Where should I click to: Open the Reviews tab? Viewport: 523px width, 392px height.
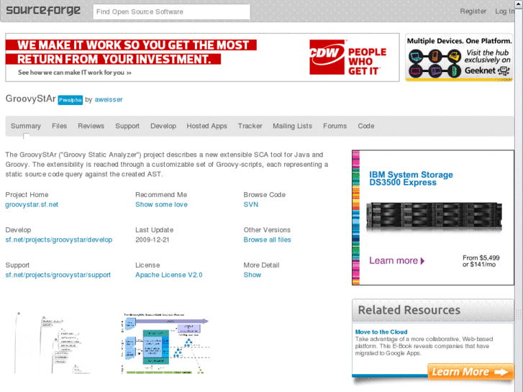point(91,126)
